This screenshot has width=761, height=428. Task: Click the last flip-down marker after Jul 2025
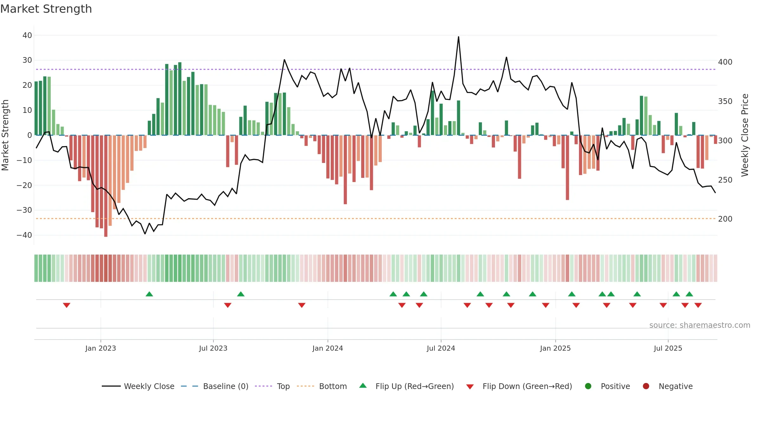pyautogui.click(x=698, y=305)
